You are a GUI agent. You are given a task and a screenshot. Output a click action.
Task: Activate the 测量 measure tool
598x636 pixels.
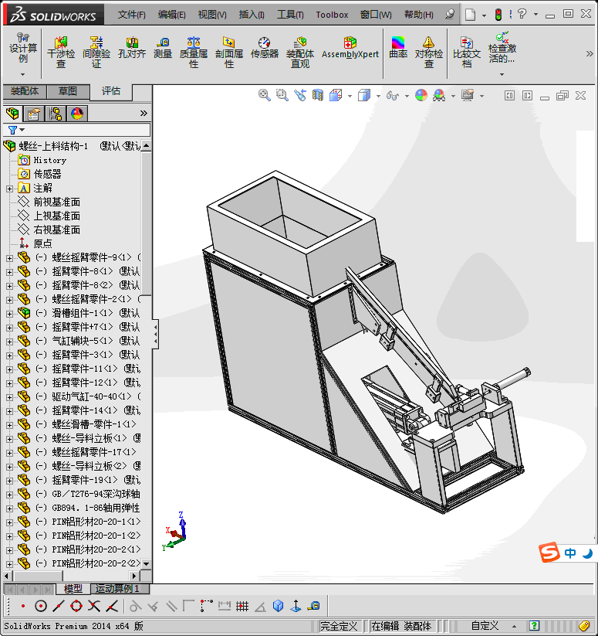163,48
